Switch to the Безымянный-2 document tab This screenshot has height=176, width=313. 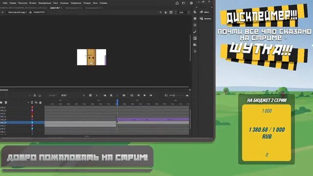(x=93, y=8)
